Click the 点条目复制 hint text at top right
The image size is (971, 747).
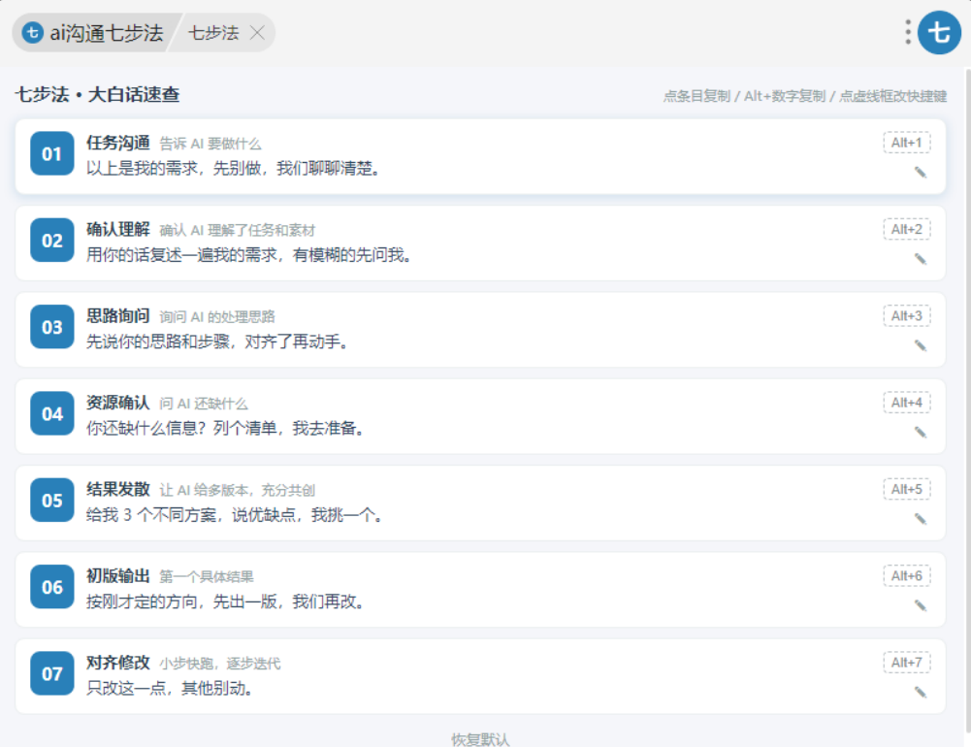tap(696, 96)
